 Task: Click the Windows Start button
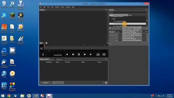[x=3, y=96]
